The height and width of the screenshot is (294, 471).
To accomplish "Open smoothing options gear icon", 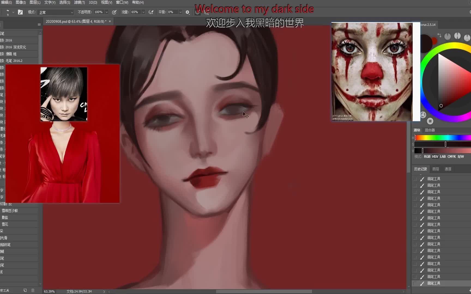I will tap(188, 12).
